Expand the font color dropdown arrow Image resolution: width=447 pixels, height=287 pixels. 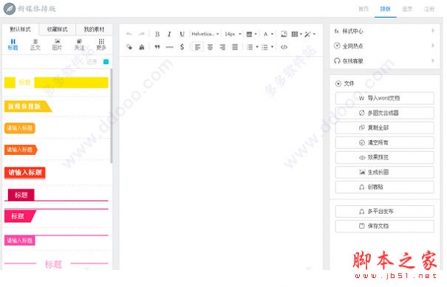point(272,34)
